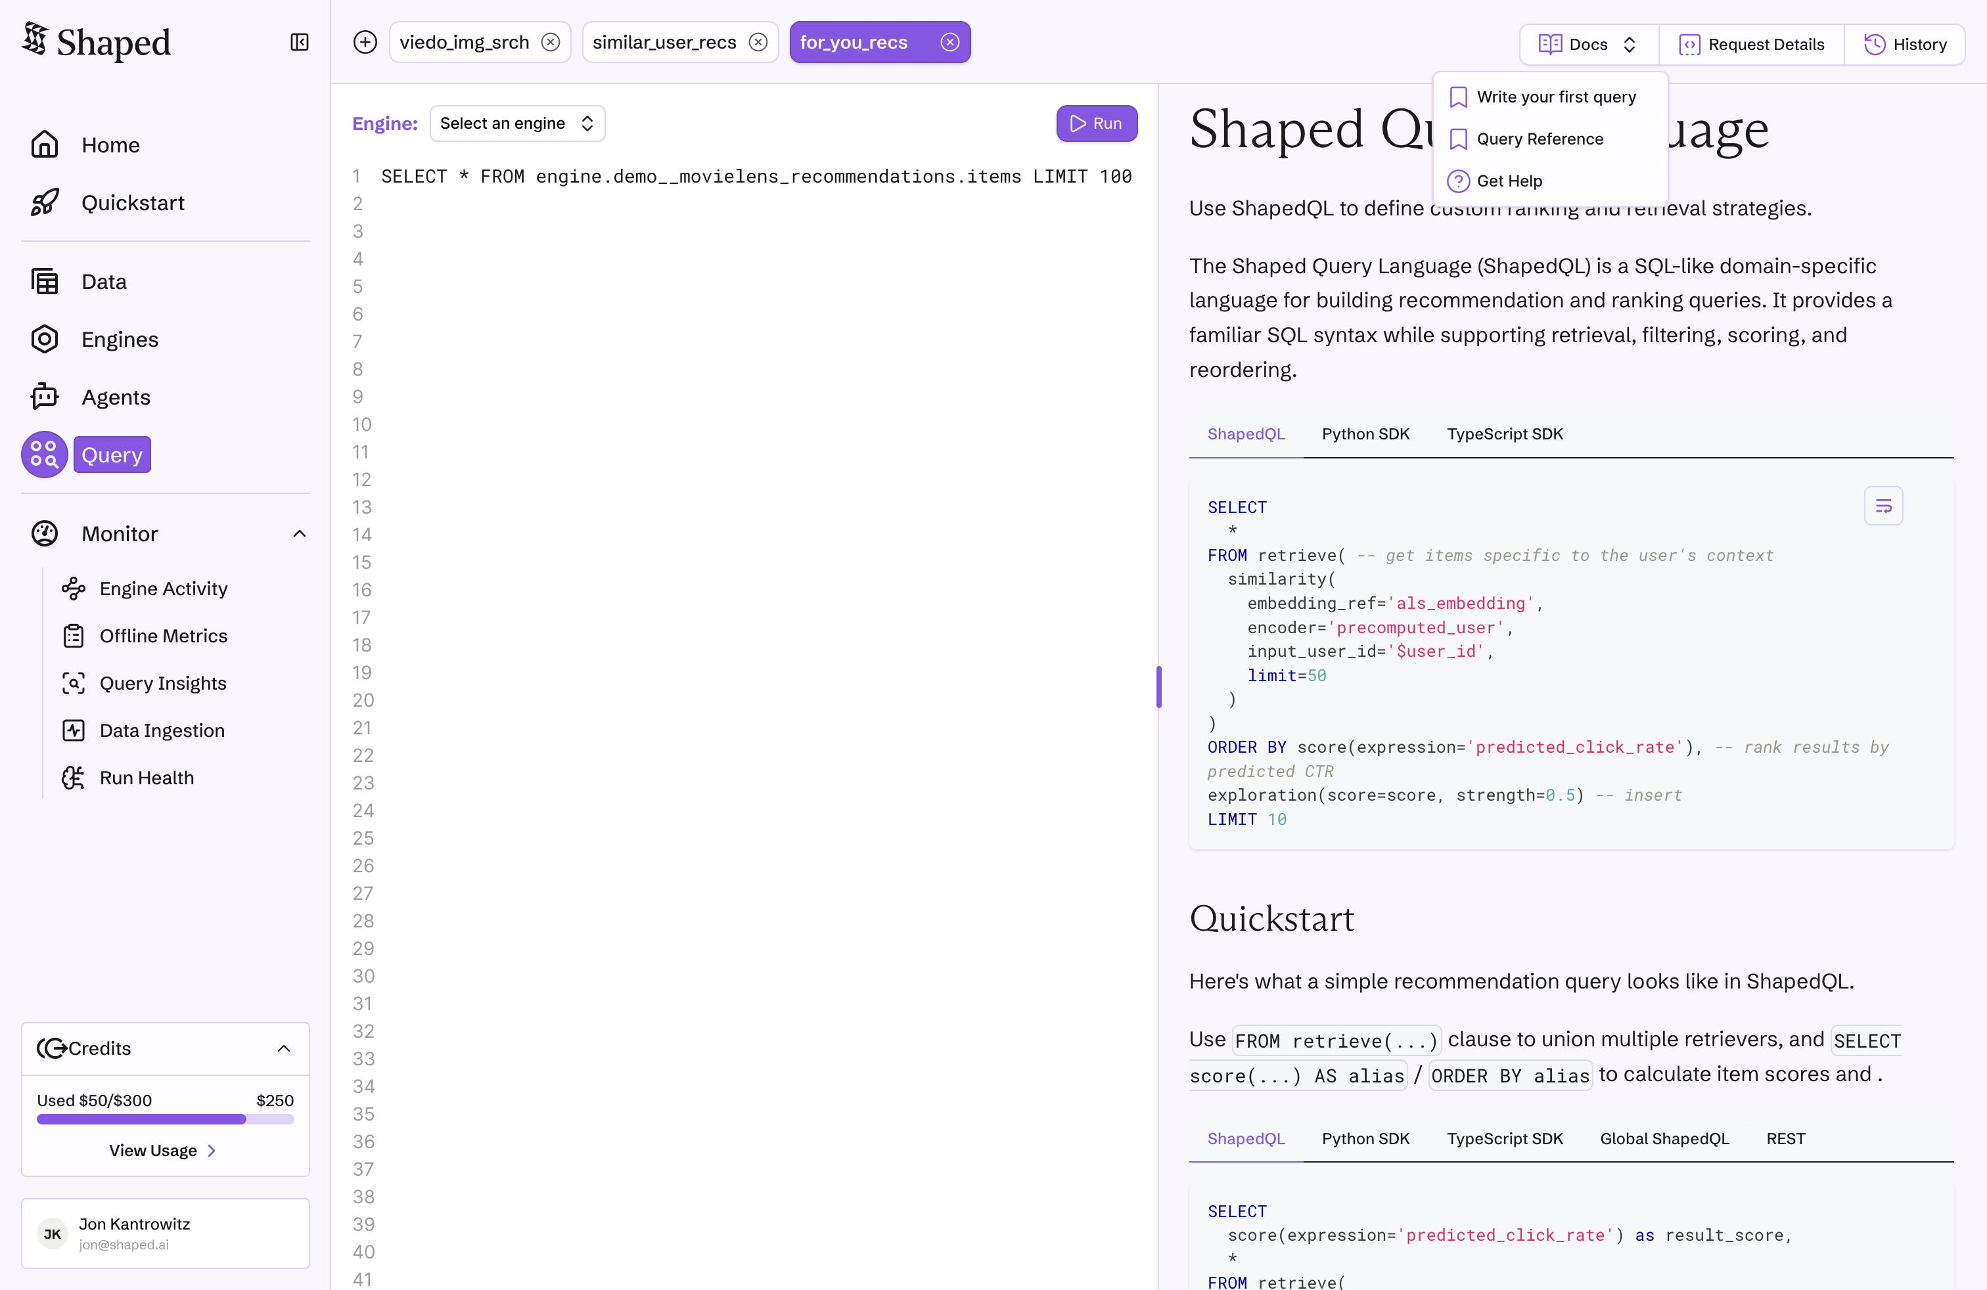
Task: Collapse the sidebar panel icon
Action: pos(300,43)
